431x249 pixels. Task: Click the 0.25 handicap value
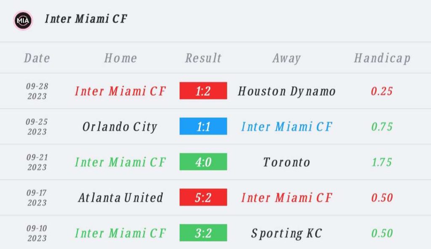point(382,91)
